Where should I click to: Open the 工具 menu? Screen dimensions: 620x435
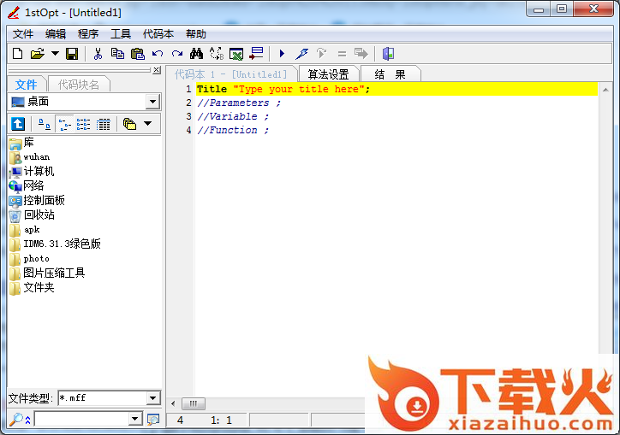[x=121, y=34]
